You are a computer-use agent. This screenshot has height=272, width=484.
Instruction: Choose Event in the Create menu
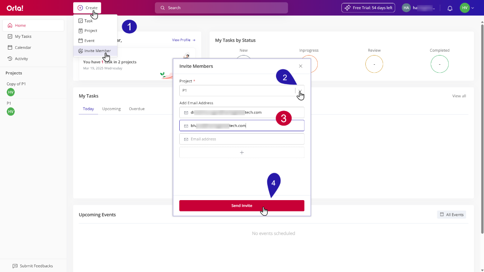click(x=89, y=41)
